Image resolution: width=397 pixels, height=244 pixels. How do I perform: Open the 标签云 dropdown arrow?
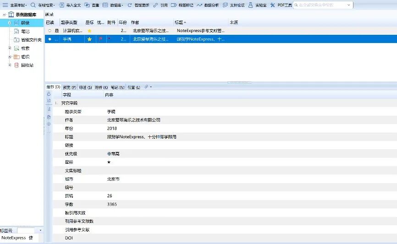pyautogui.click(x=40, y=230)
